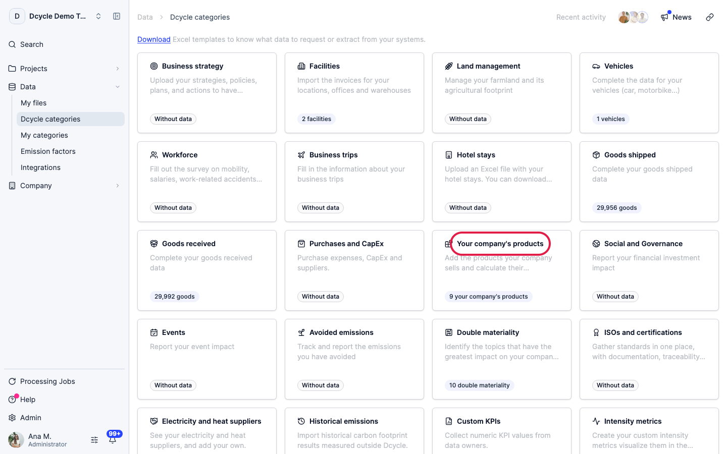Open the organization switcher chevrons
727x454 pixels.
(x=98, y=16)
